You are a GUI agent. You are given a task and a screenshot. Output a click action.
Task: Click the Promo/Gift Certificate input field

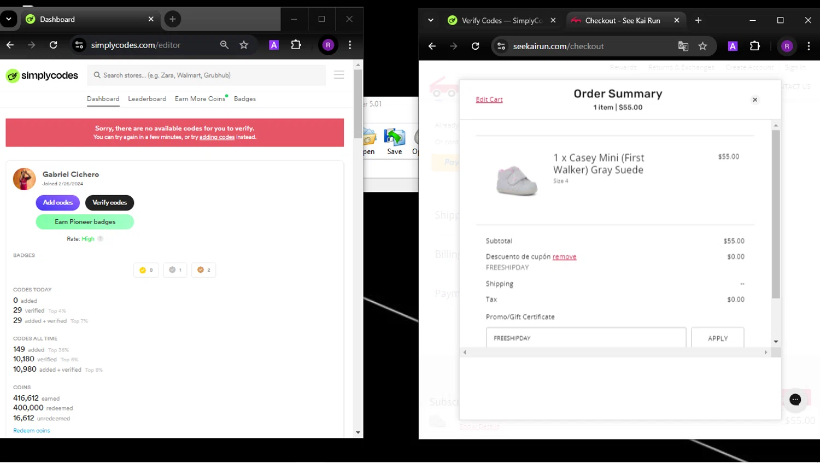click(x=586, y=338)
